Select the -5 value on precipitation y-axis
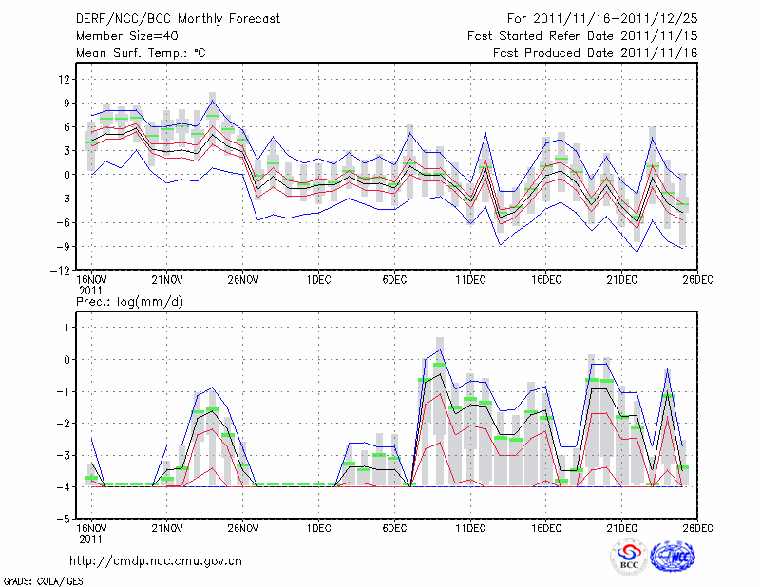760x587 pixels. tap(65, 520)
